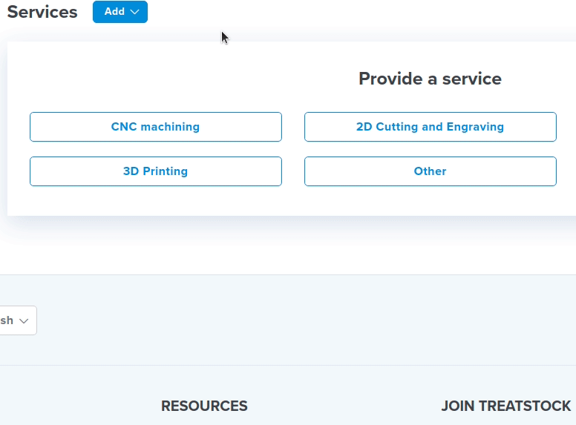
Task: Select the Other service option
Action: tap(430, 171)
